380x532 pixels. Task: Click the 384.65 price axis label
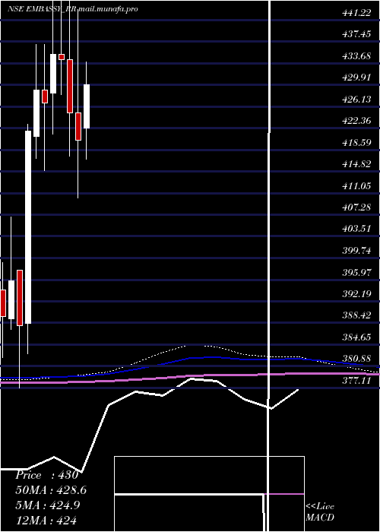(356, 337)
